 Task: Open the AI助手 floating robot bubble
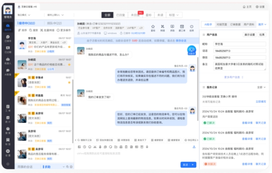pos(192,50)
